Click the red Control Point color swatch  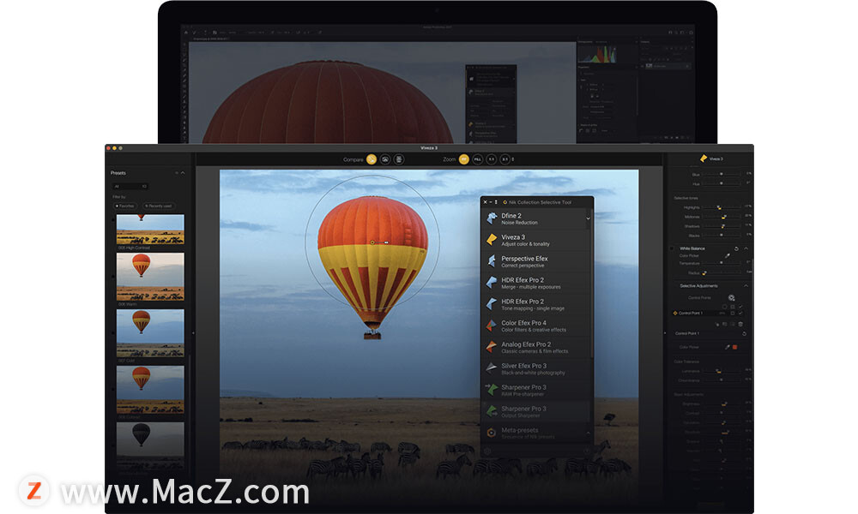click(x=735, y=347)
